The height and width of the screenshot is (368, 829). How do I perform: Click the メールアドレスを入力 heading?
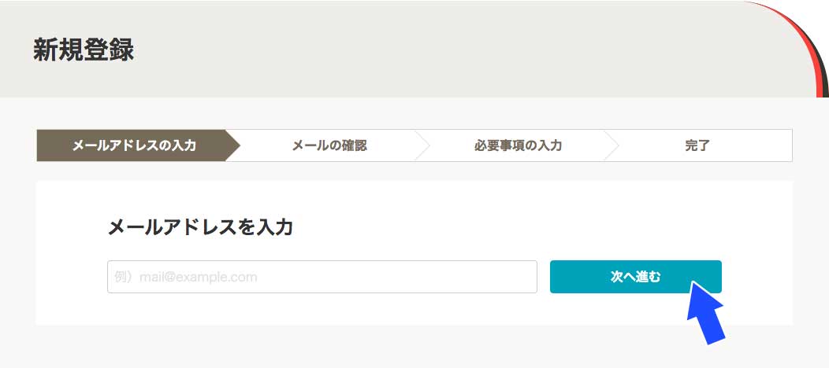pos(200,227)
